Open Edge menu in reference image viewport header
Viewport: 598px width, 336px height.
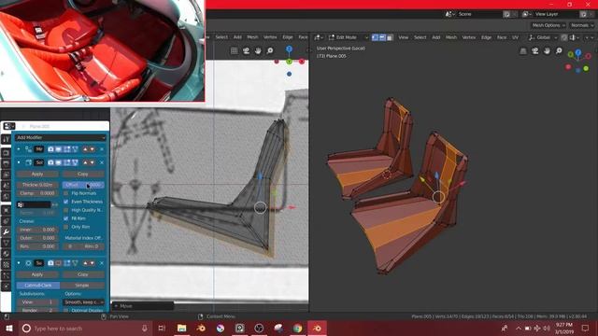point(288,37)
